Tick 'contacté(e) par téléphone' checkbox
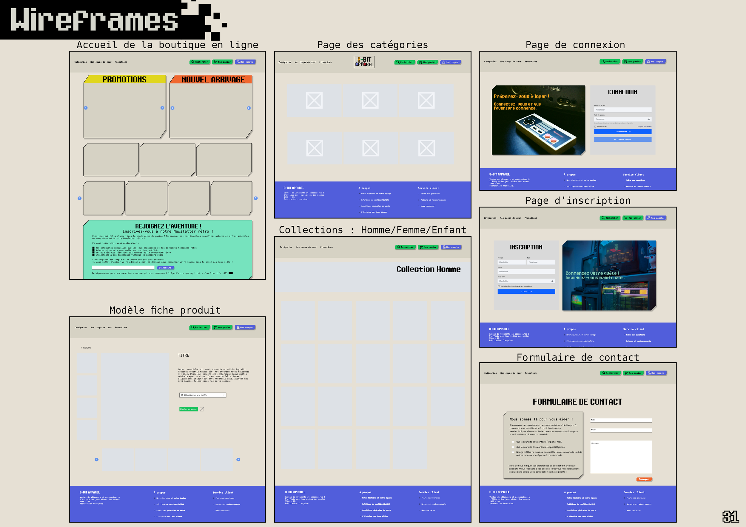 [513, 447]
